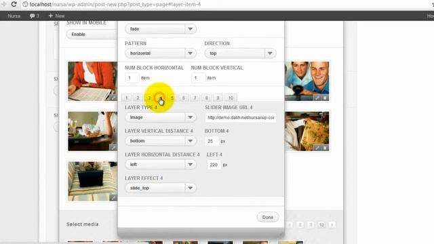Switch to layer tab 6
The width and height of the screenshot is (434, 244).
184,98
